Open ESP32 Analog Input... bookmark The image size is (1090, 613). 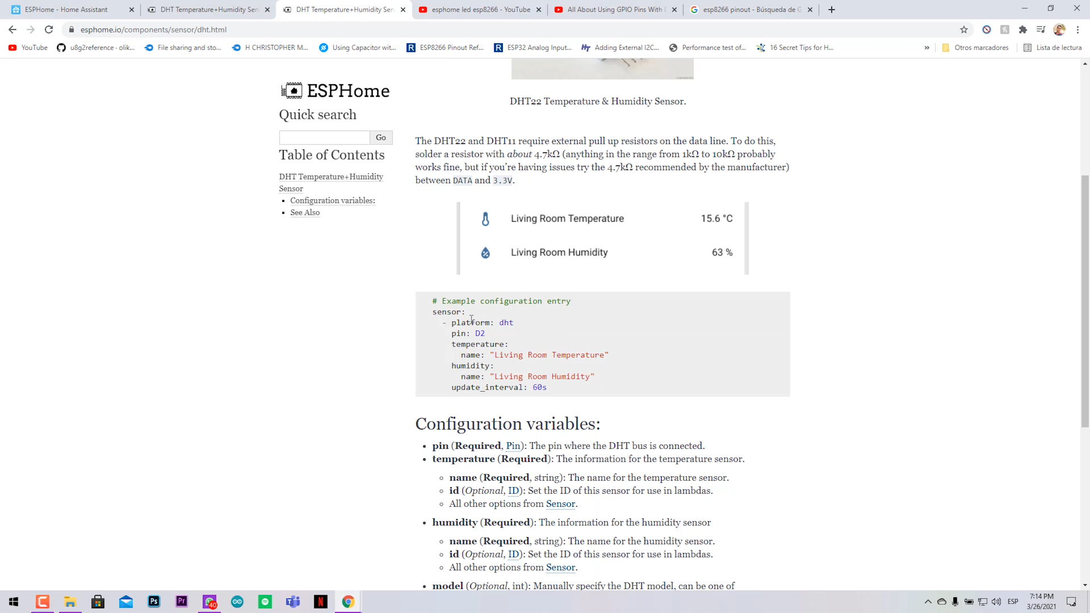(533, 48)
